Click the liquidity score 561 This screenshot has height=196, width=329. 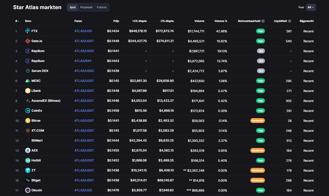(289, 31)
